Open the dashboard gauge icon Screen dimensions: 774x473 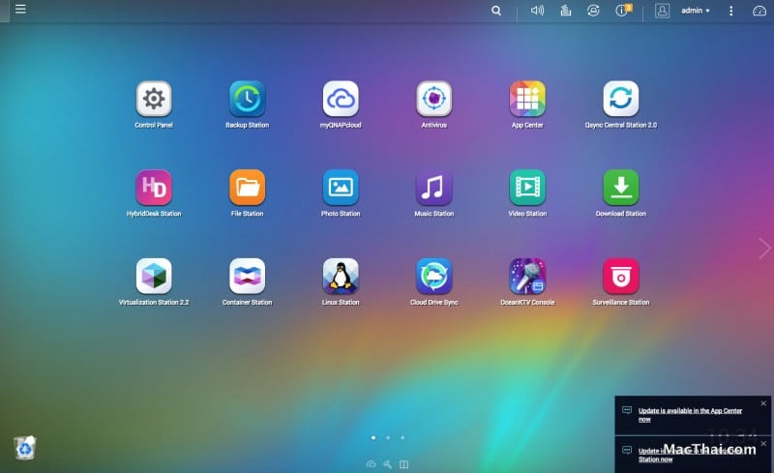[x=759, y=11]
